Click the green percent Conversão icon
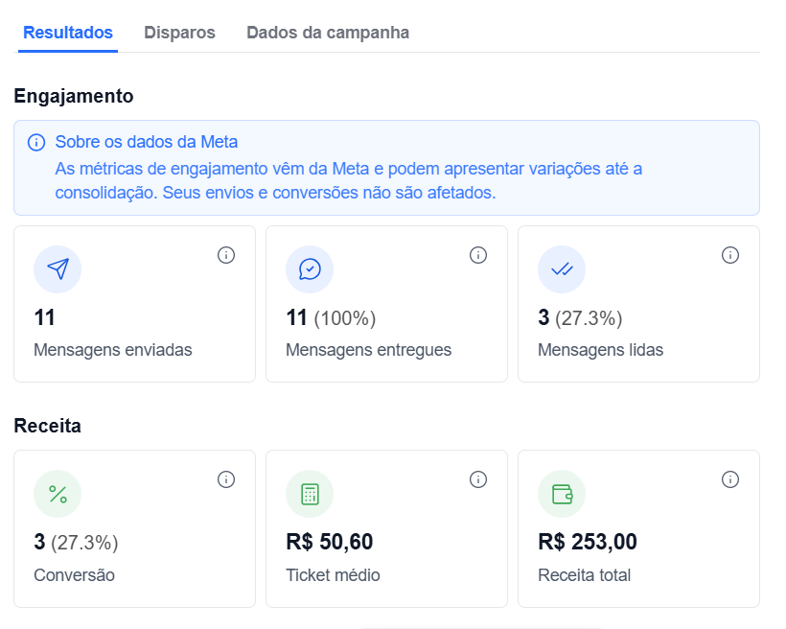786x629 pixels. [x=58, y=494]
